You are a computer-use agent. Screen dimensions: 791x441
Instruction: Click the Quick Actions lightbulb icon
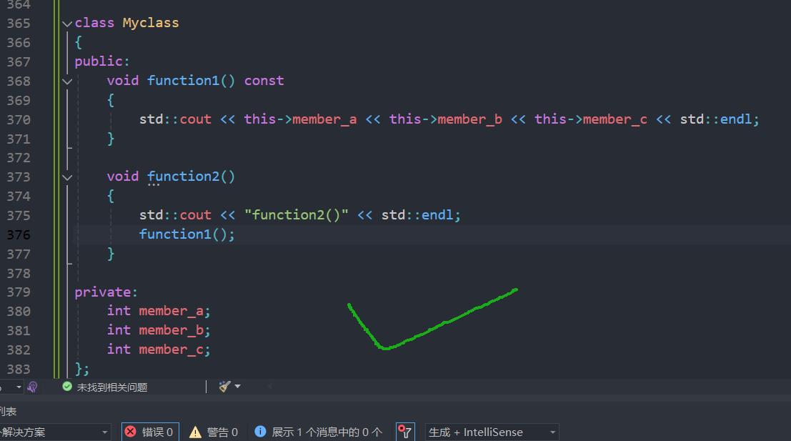[x=31, y=386]
